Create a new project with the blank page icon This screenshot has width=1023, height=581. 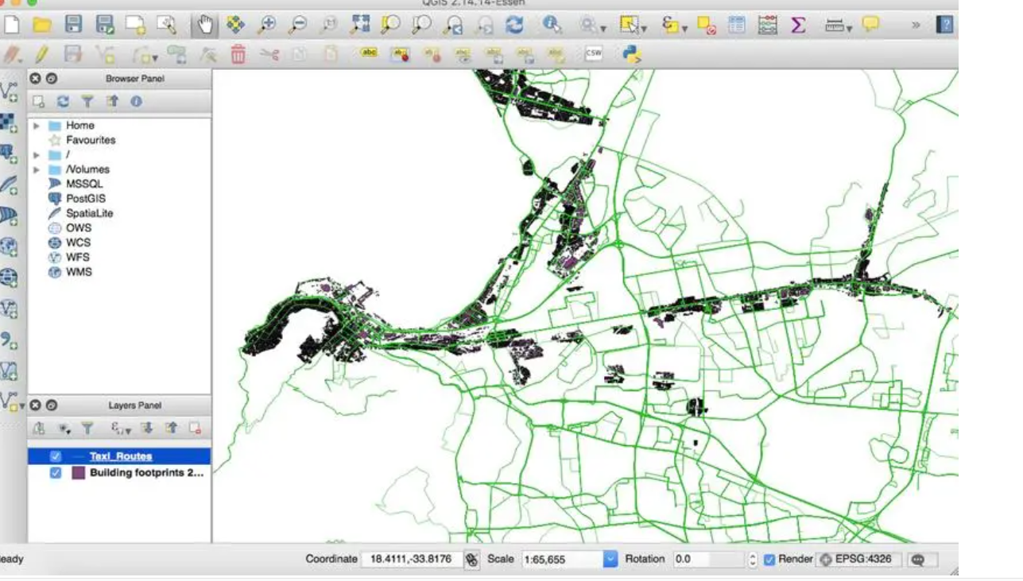pyautogui.click(x=11, y=25)
